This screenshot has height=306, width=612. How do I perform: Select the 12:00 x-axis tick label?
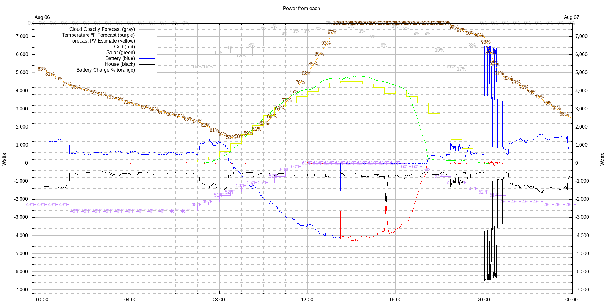pyautogui.click(x=307, y=300)
